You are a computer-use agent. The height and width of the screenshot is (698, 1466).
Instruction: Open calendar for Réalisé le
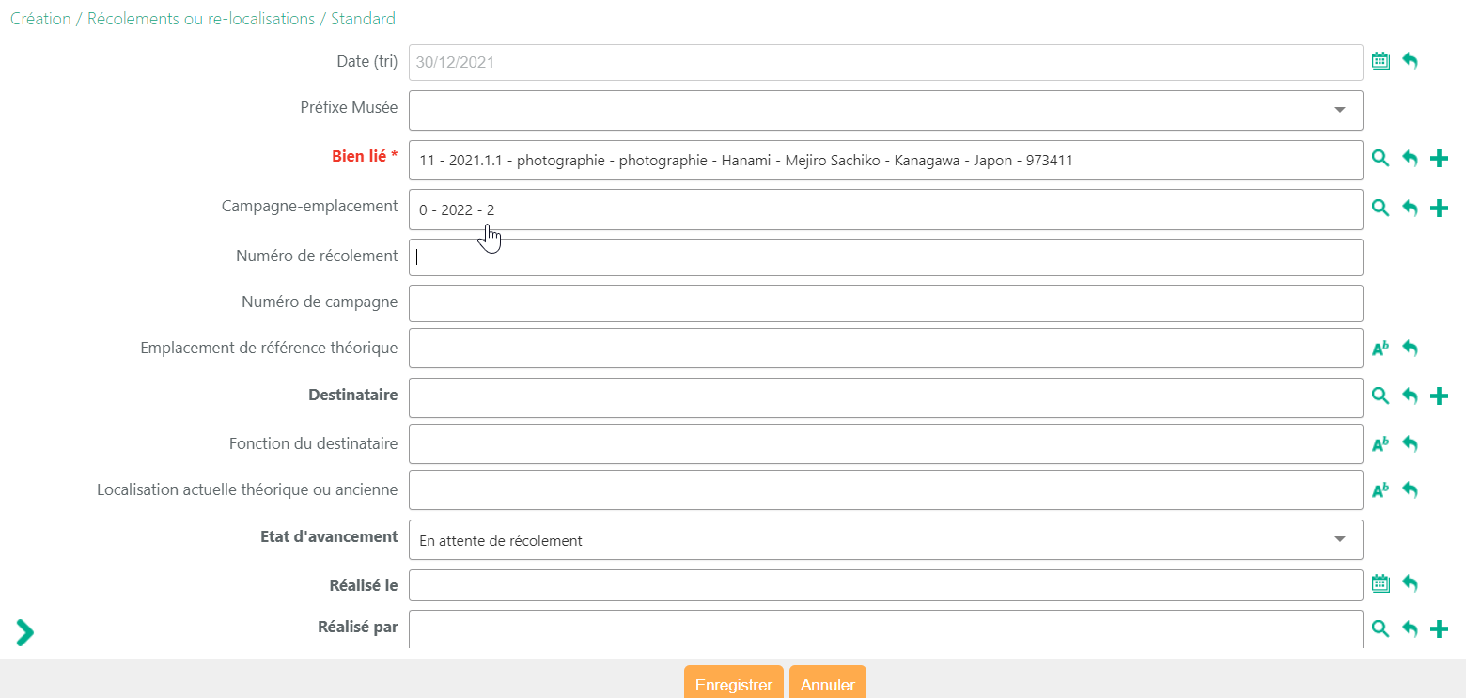pos(1380,584)
